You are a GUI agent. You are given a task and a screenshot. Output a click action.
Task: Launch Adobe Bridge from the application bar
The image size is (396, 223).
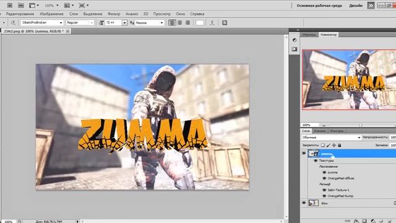[10, 5]
